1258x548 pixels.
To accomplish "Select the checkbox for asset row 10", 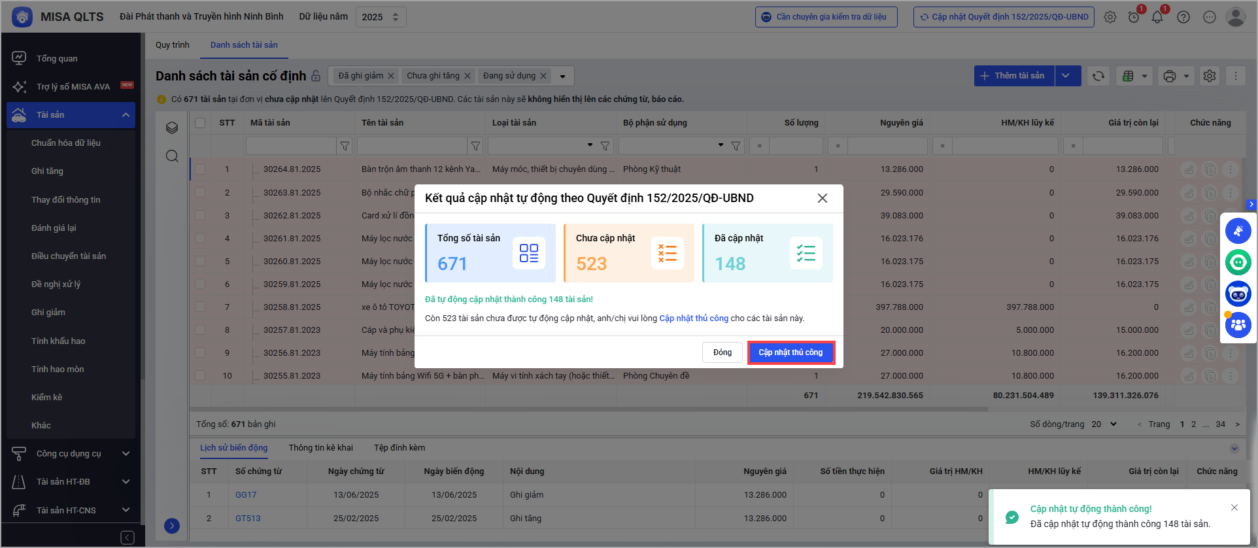I will [x=200, y=376].
